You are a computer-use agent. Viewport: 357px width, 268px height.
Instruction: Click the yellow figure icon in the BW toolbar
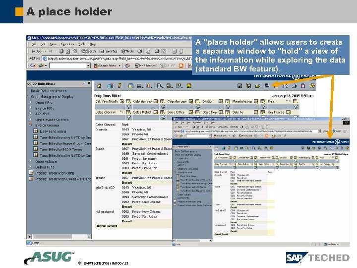coord(120,86)
